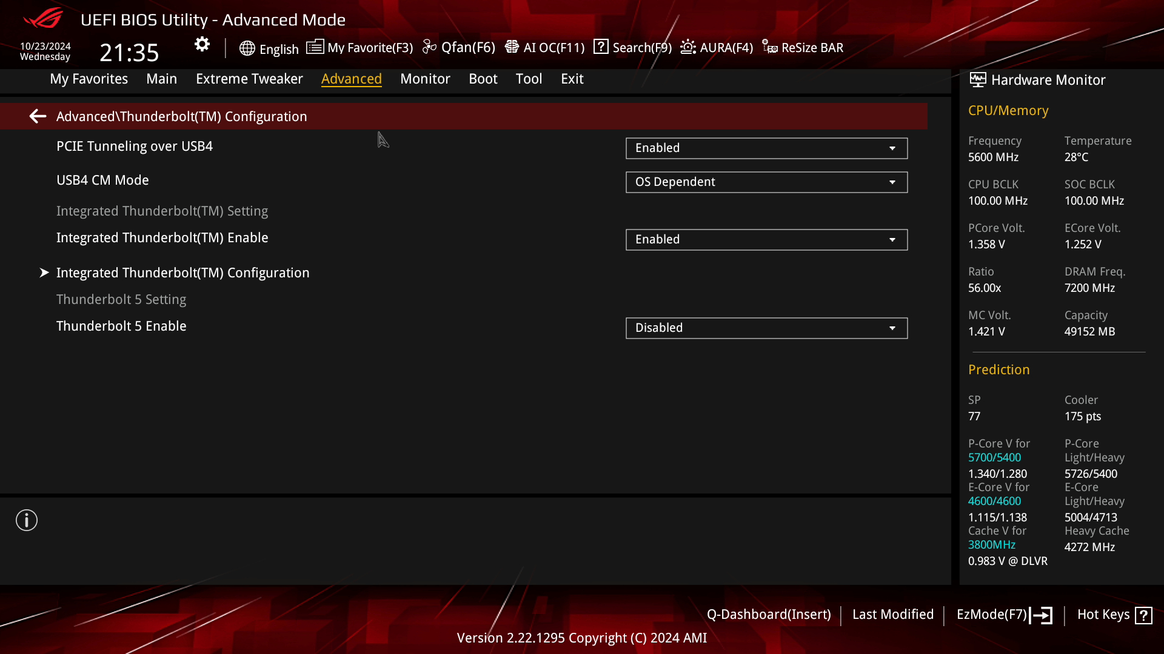Switch to the Extreme Tweaker tab
The image size is (1164, 654).
(249, 79)
